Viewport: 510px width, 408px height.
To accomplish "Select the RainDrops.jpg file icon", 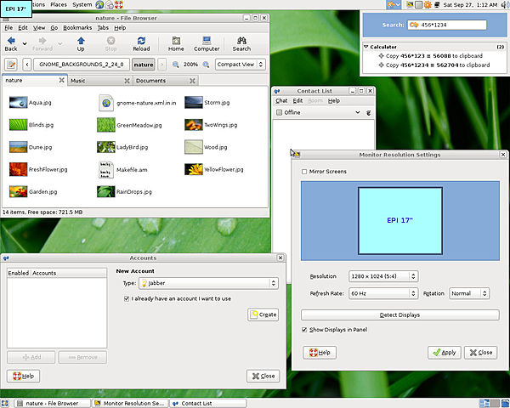I will click(x=106, y=191).
